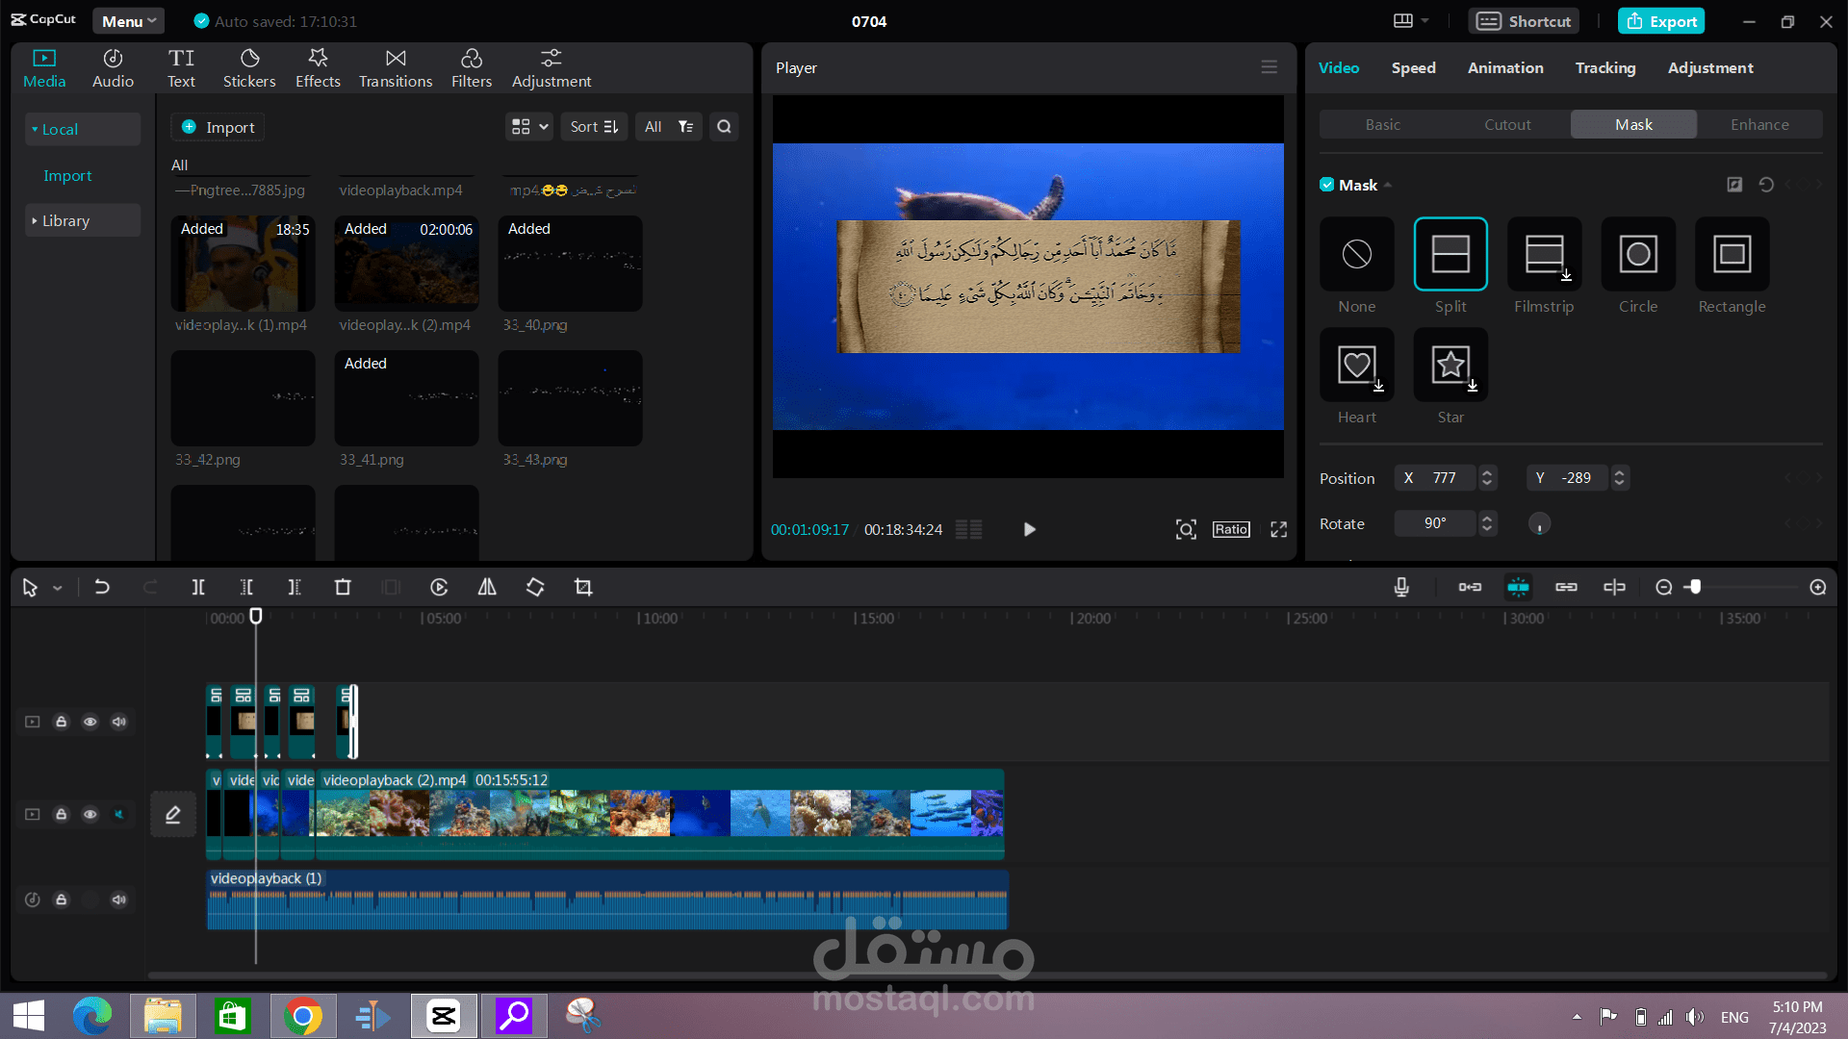
Task: Open the Stickers panel
Action: [x=249, y=68]
